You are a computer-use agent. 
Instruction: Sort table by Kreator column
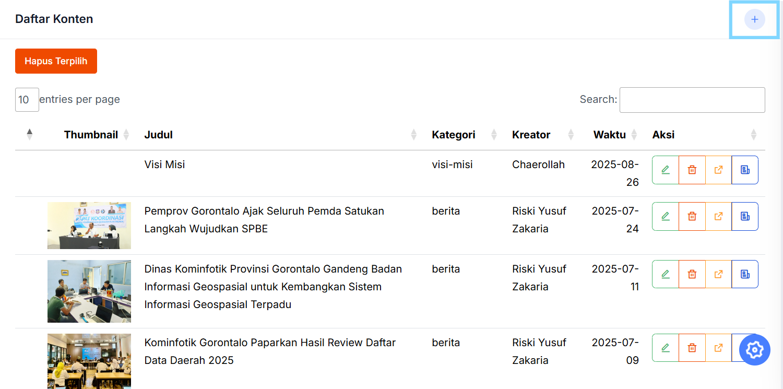pos(571,135)
